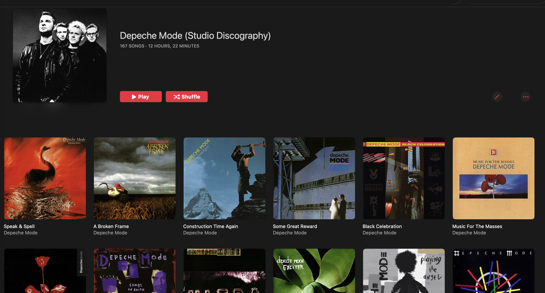Click the A Broken Frame album title

111,226
